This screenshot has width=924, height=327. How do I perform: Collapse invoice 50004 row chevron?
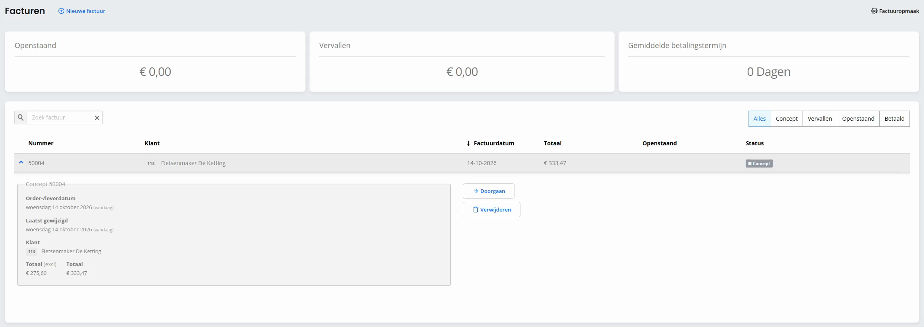[x=21, y=162]
